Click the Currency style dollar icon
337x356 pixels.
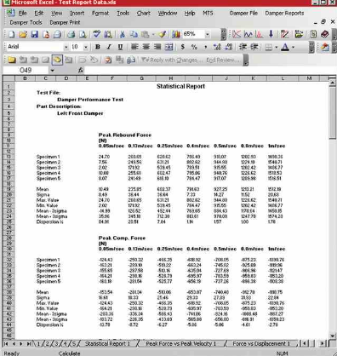point(183,47)
